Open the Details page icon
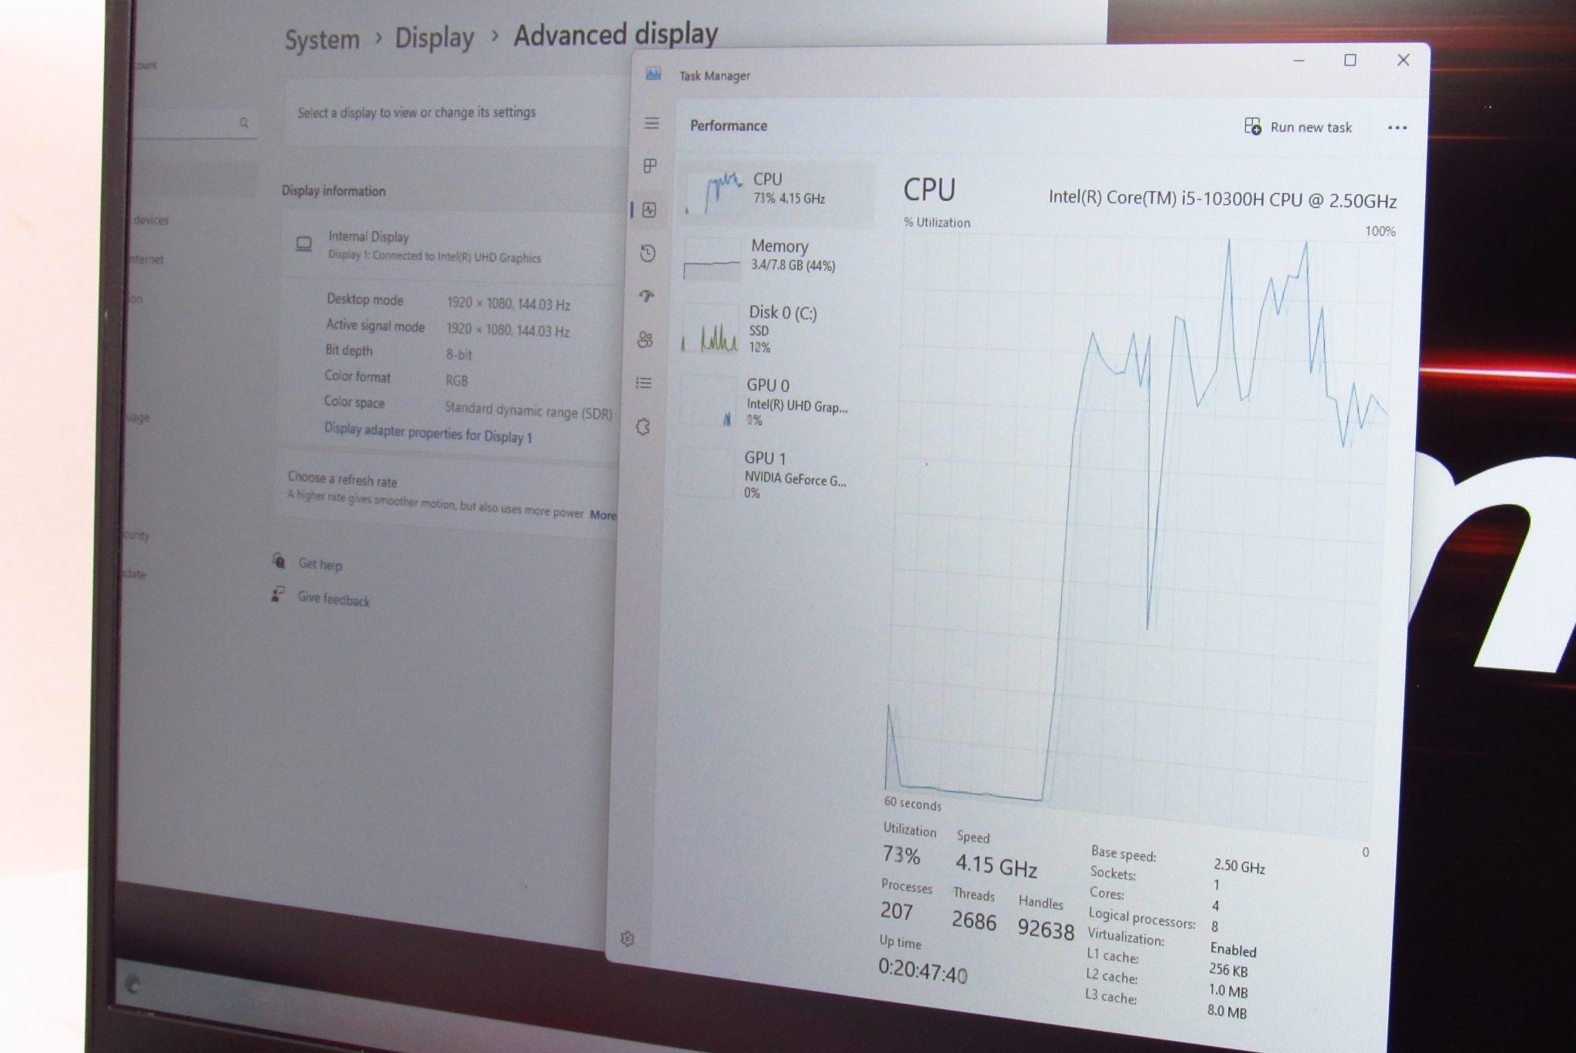1576x1053 pixels. (644, 383)
